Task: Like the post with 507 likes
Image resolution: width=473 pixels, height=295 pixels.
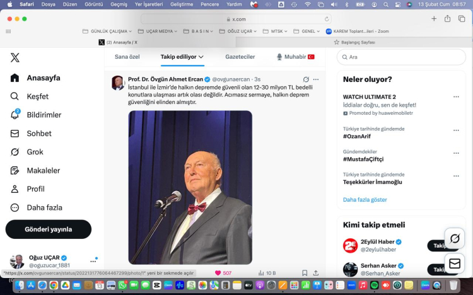Action: 218,273
